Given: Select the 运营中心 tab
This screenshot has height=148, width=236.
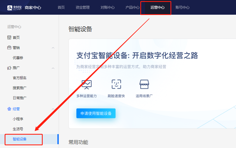Looking at the screenshot, I should (157, 7).
